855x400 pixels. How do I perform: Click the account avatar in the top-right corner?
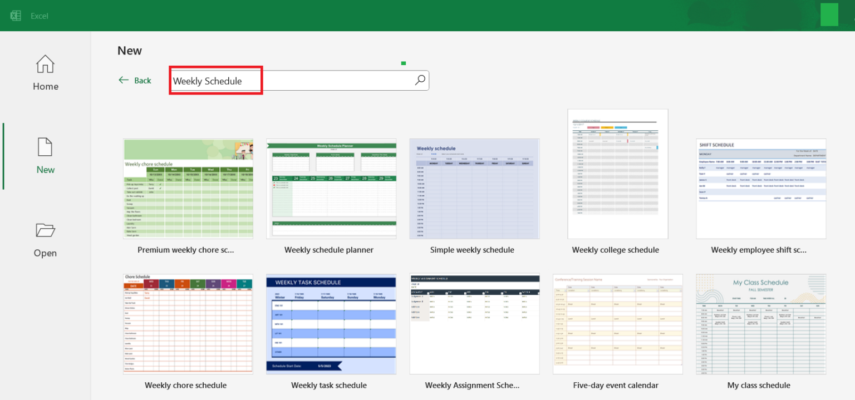(829, 15)
